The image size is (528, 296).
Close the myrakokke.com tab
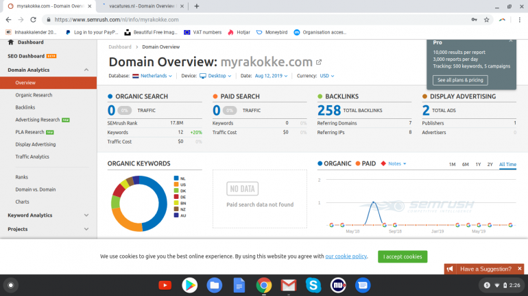tap(90, 6)
